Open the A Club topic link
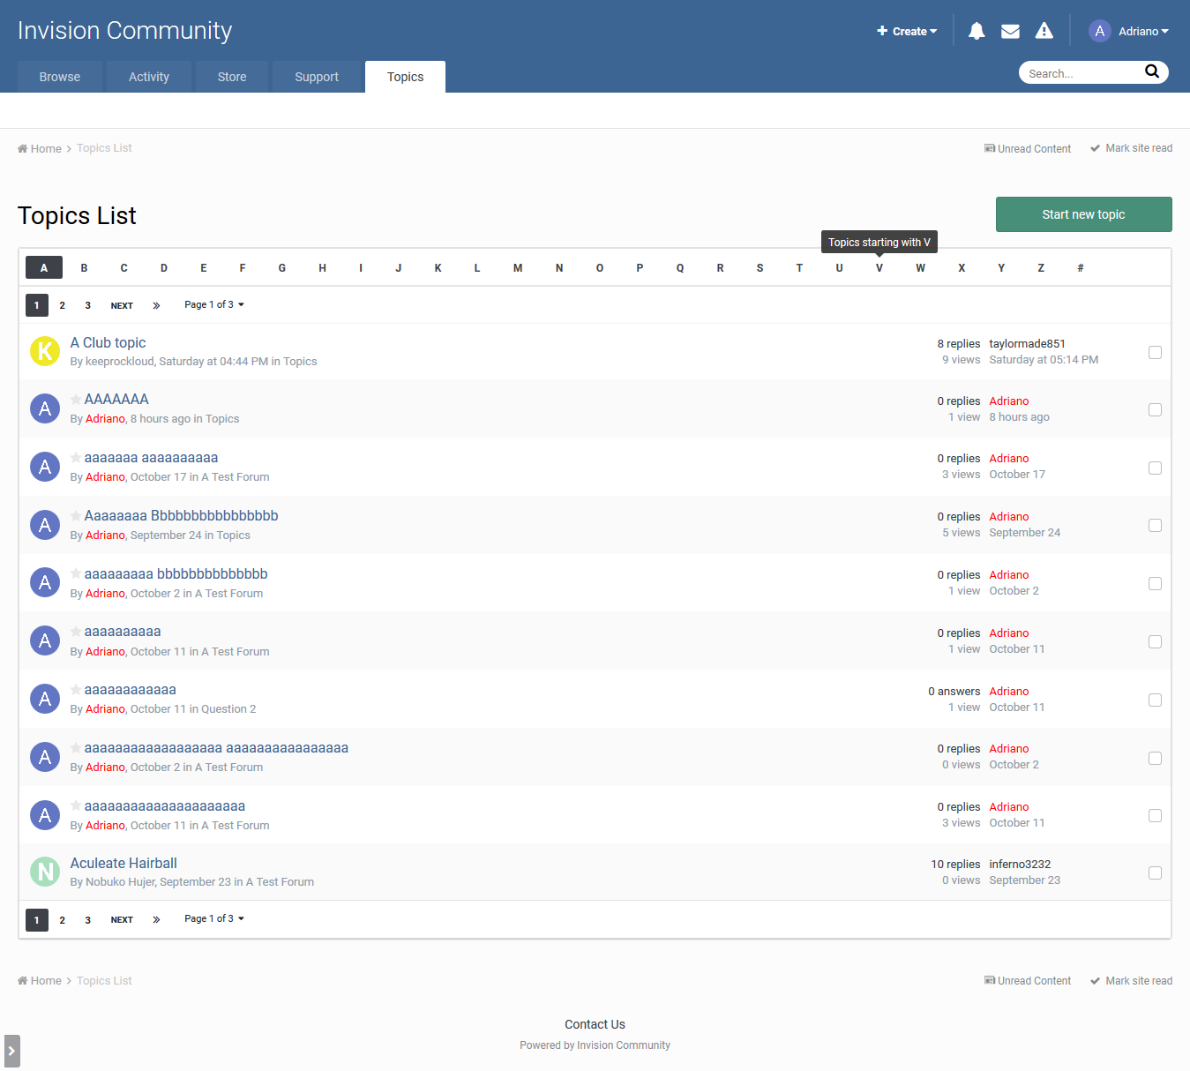Image resolution: width=1190 pixels, height=1071 pixels. (x=108, y=342)
